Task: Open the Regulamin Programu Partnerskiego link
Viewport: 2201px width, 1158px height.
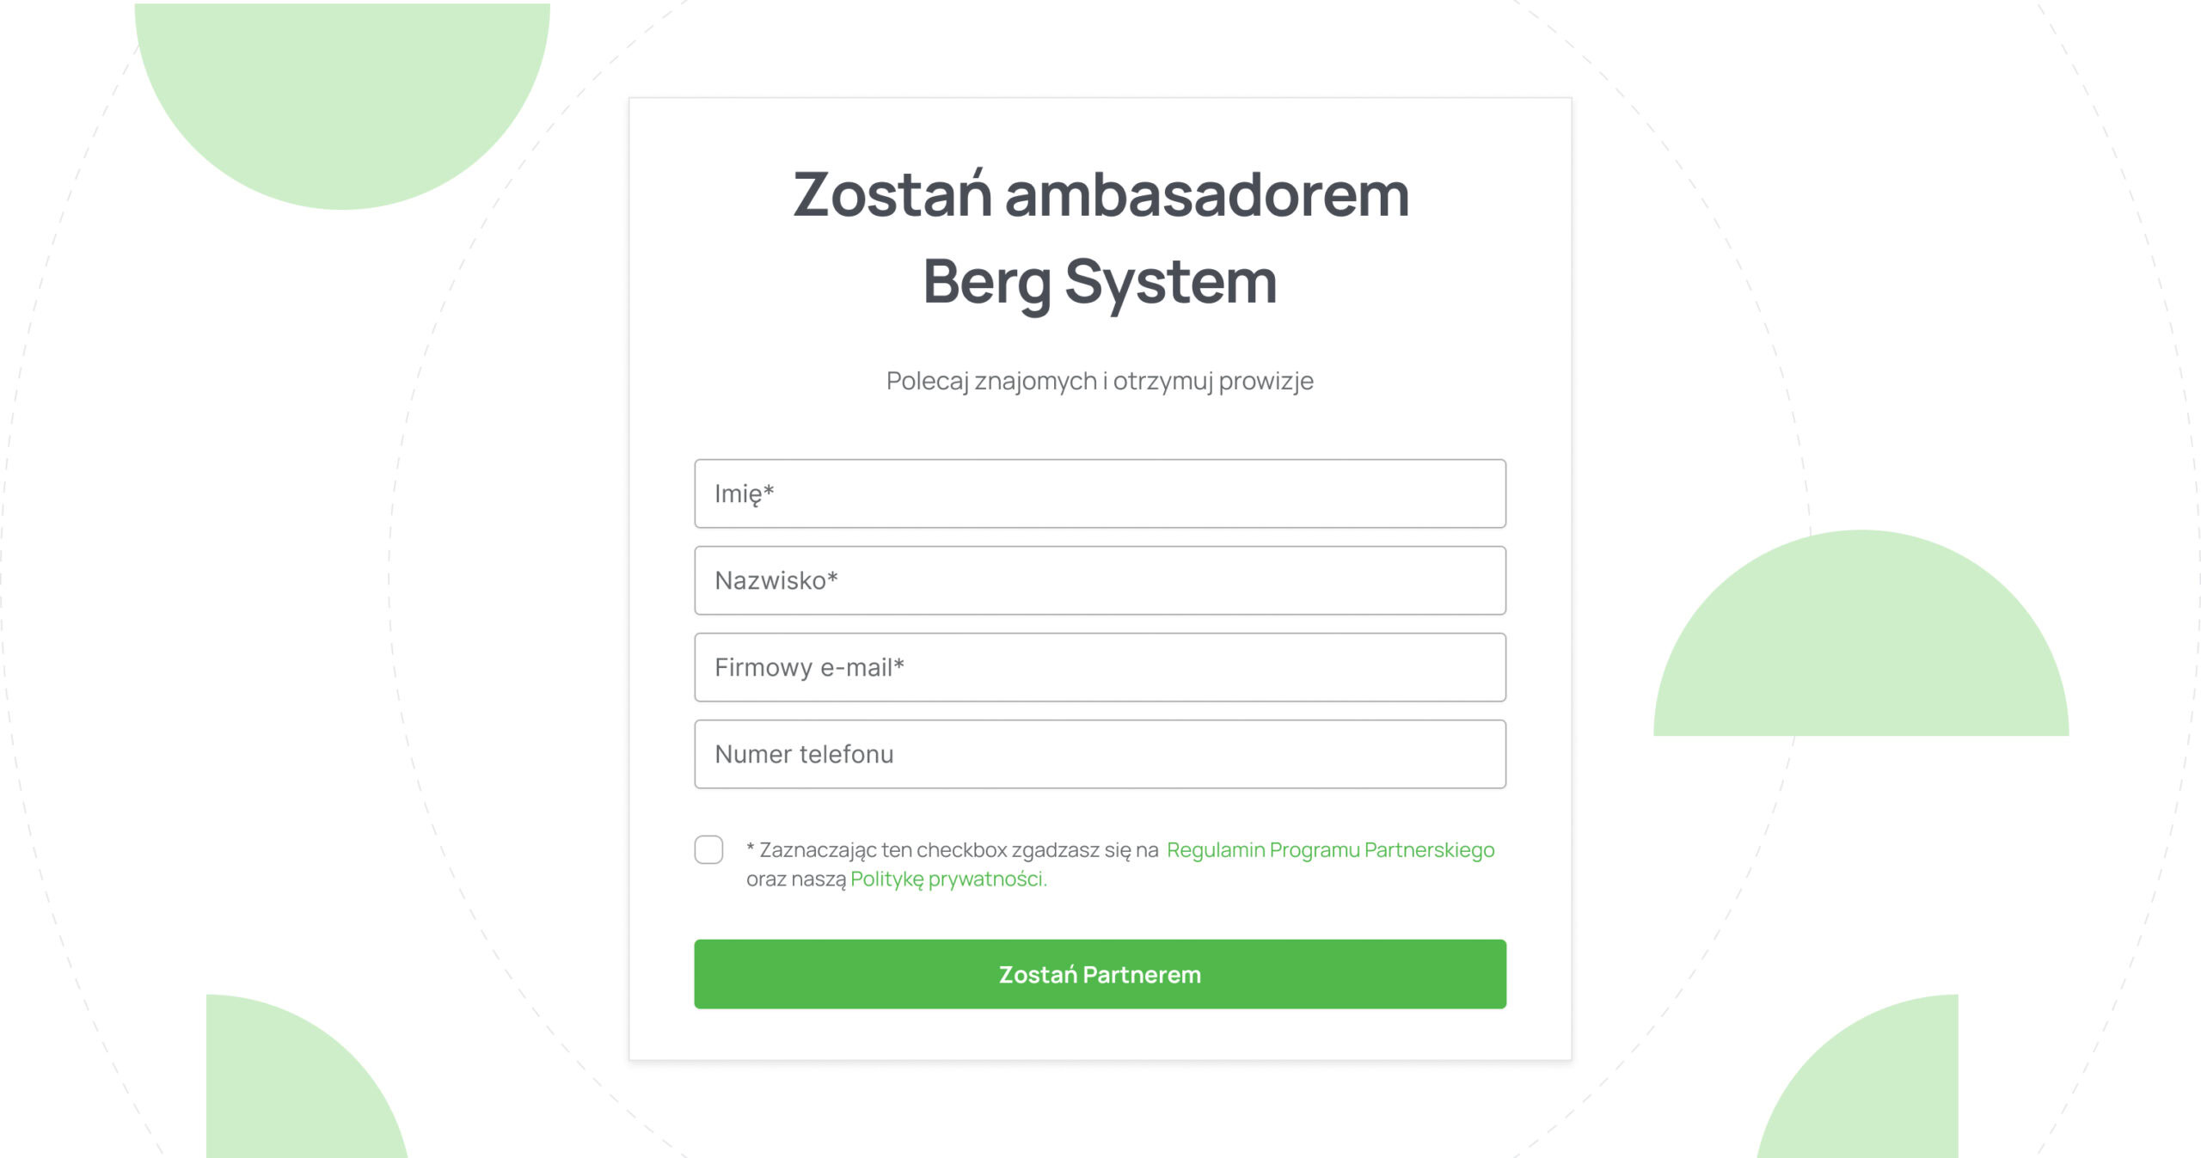Action: (x=1329, y=849)
